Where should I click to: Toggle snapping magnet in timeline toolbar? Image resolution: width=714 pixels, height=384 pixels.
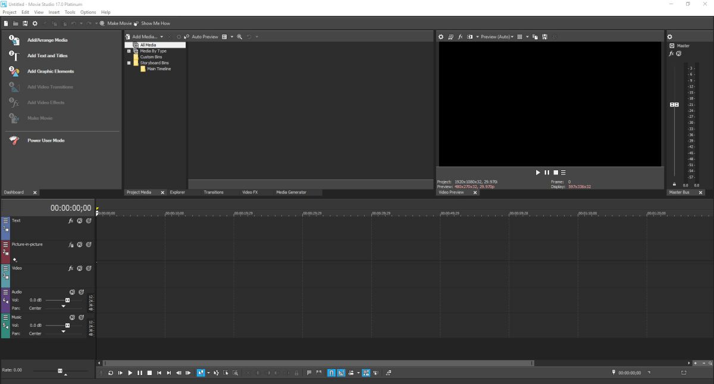pyautogui.click(x=331, y=373)
